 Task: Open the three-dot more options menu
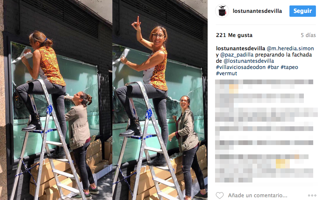click(312, 195)
